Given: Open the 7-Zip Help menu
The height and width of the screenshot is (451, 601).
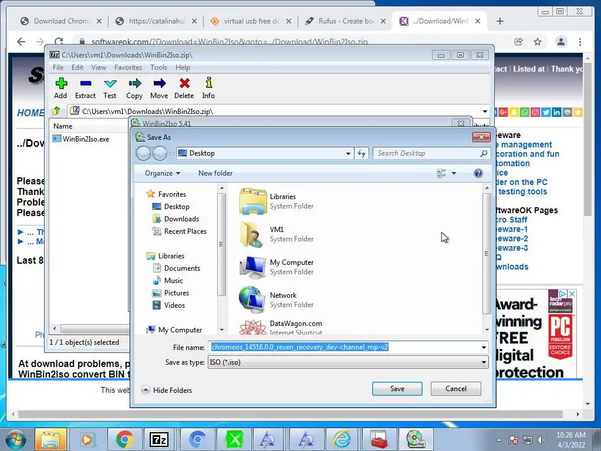Looking at the screenshot, I should point(183,68).
